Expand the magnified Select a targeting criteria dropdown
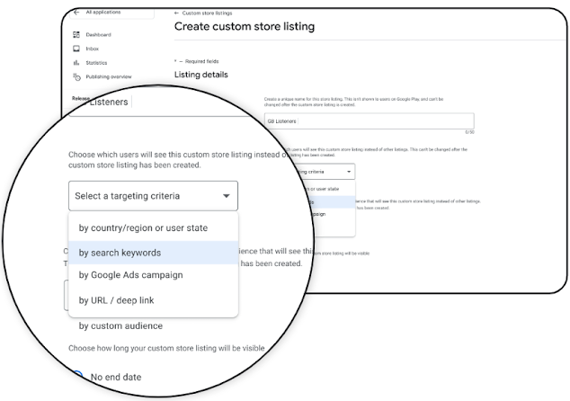The height and width of the screenshot is (401, 570). pos(153,196)
